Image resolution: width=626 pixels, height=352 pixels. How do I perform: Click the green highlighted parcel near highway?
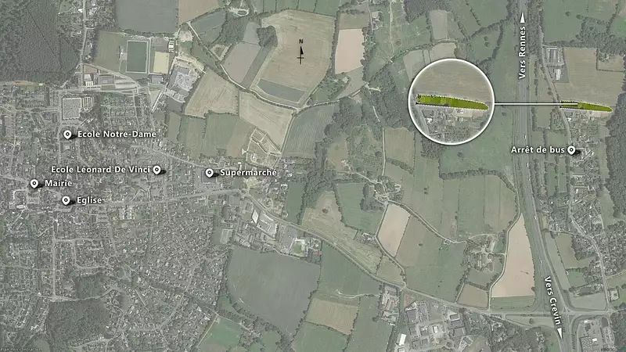pyautogui.click(x=585, y=106)
